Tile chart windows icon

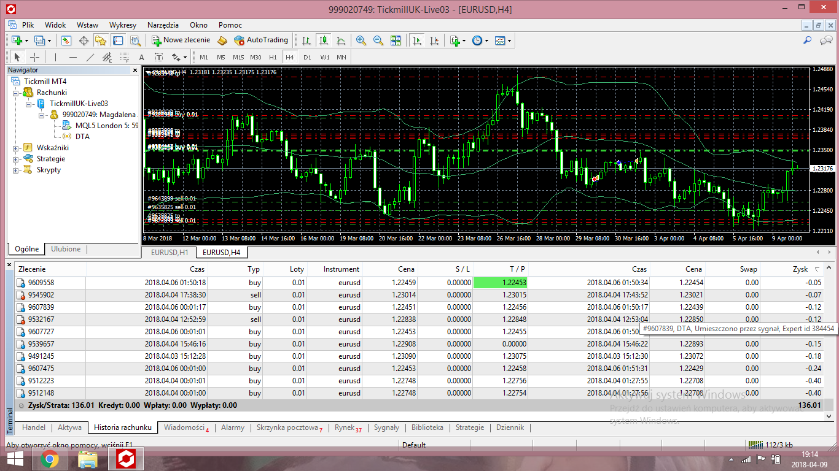(396, 40)
